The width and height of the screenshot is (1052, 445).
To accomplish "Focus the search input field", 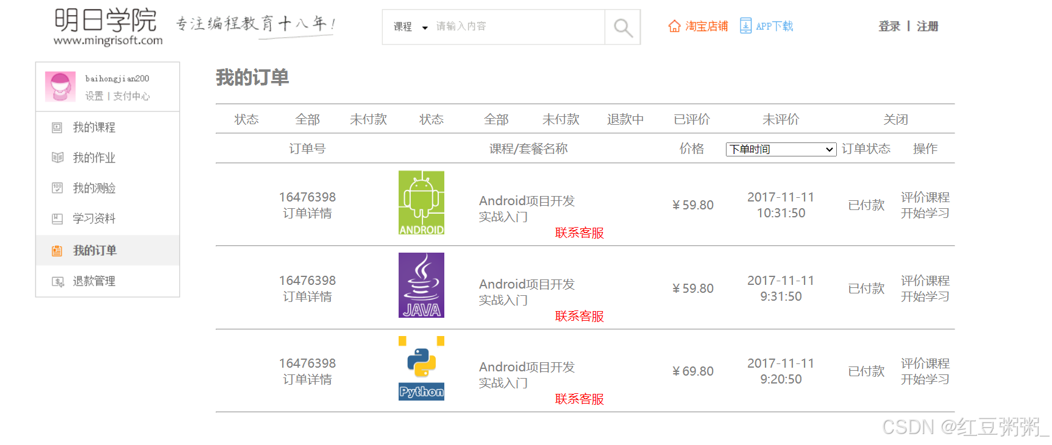I will click(518, 27).
